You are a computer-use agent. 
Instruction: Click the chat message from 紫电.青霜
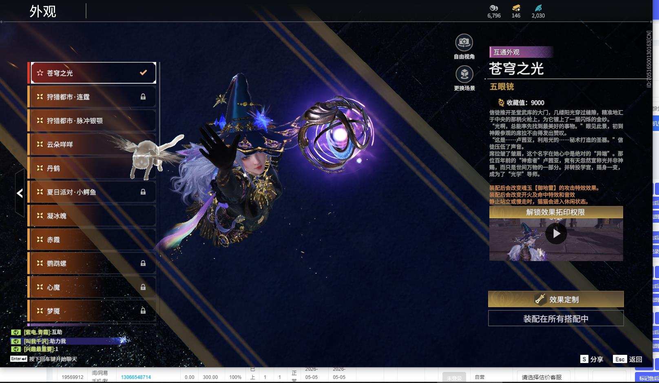(x=43, y=332)
